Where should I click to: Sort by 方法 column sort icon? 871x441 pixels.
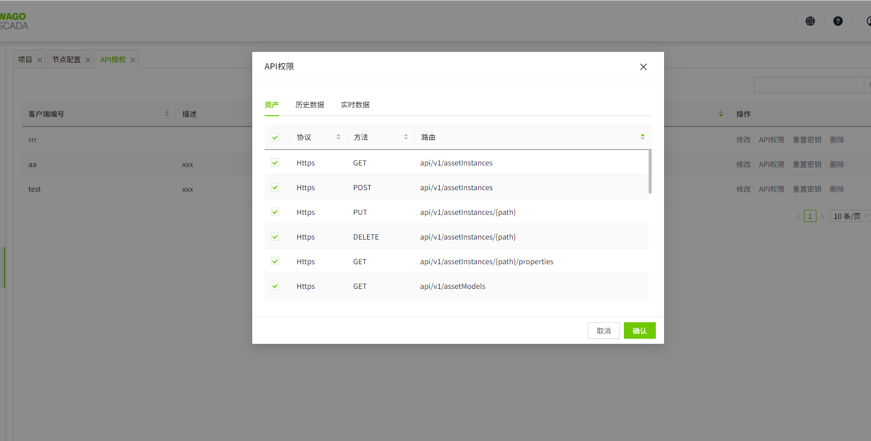click(x=406, y=137)
